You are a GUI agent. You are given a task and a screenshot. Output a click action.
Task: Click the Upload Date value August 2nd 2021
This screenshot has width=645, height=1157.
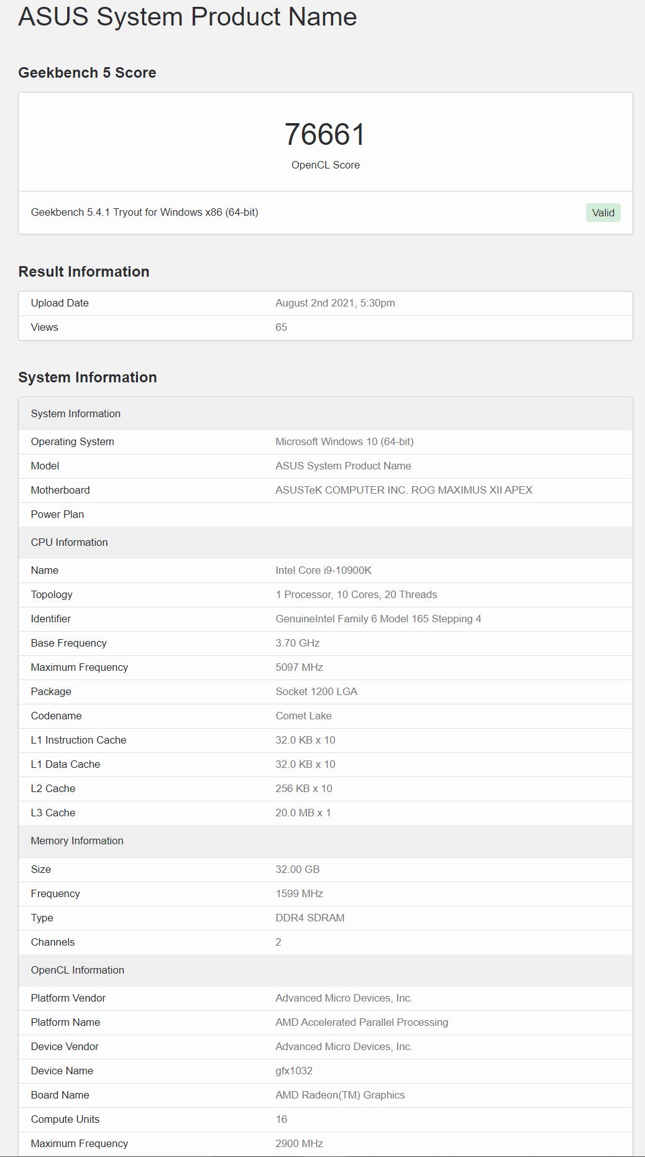(x=335, y=303)
